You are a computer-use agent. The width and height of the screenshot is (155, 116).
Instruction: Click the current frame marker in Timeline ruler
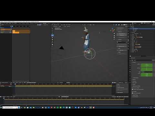pyautogui.click(x=4, y=98)
